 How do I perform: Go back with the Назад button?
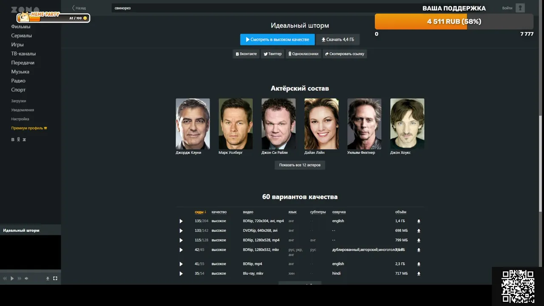click(x=79, y=8)
